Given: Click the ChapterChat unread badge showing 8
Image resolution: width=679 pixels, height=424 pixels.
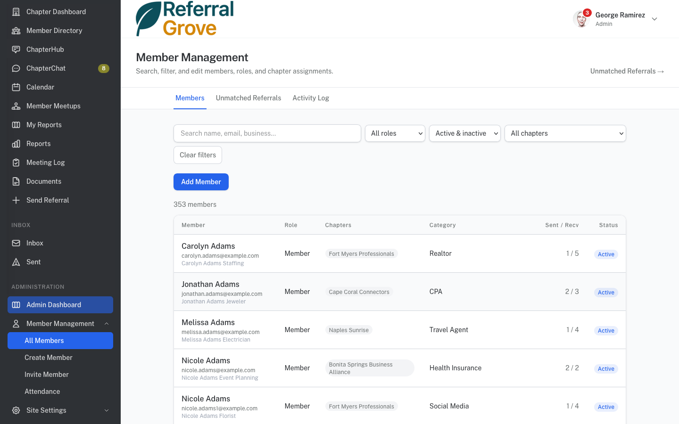Looking at the screenshot, I should (x=104, y=68).
